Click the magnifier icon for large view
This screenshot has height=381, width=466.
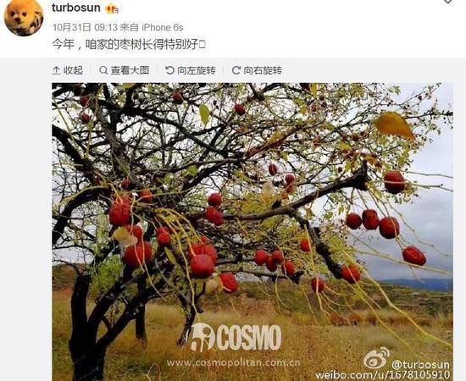(103, 70)
